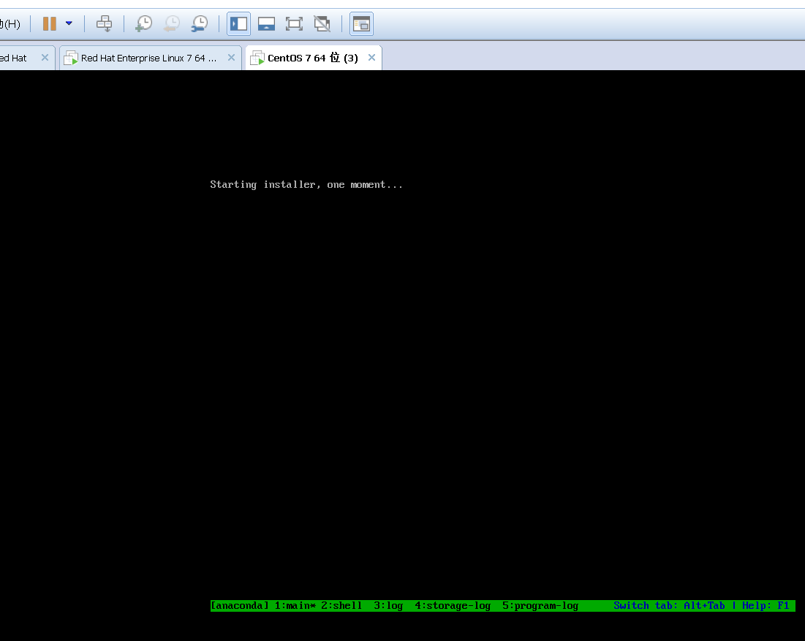Click the orange pause VM icon

(x=49, y=23)
